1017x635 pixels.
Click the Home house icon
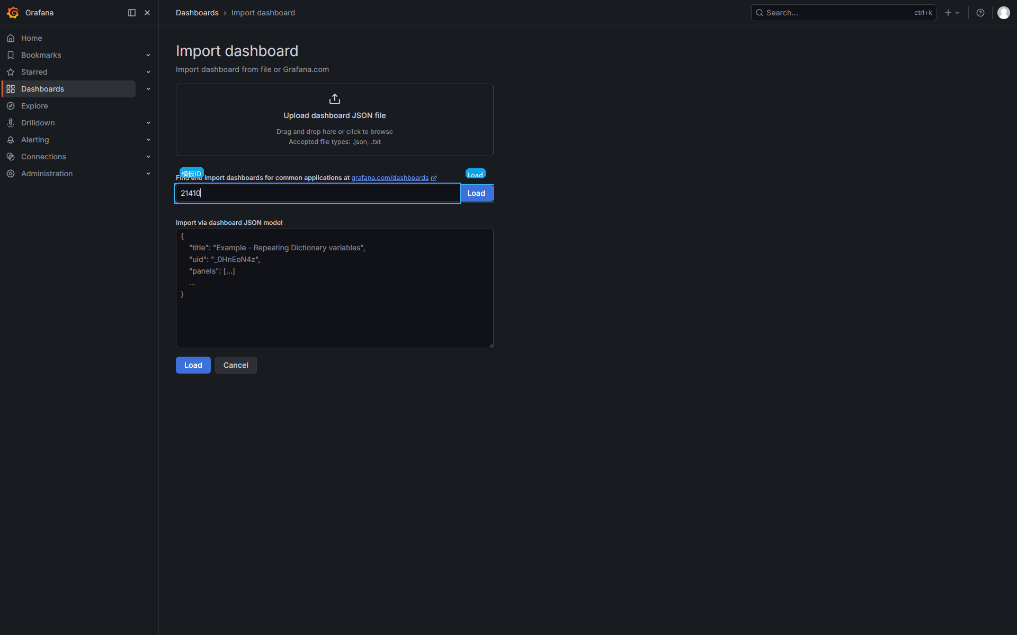click(11, 38)
